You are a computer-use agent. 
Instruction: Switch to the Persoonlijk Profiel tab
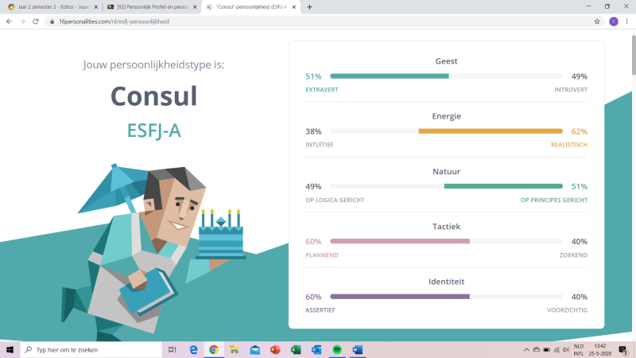click(x=152, y=7)
